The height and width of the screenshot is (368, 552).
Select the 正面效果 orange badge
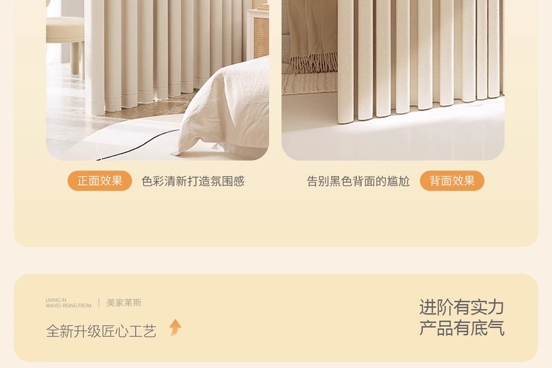(x=100, y=181)
